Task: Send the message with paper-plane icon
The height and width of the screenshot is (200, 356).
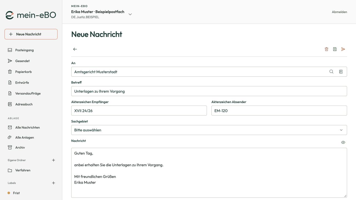Action: [x=343, y=49]
